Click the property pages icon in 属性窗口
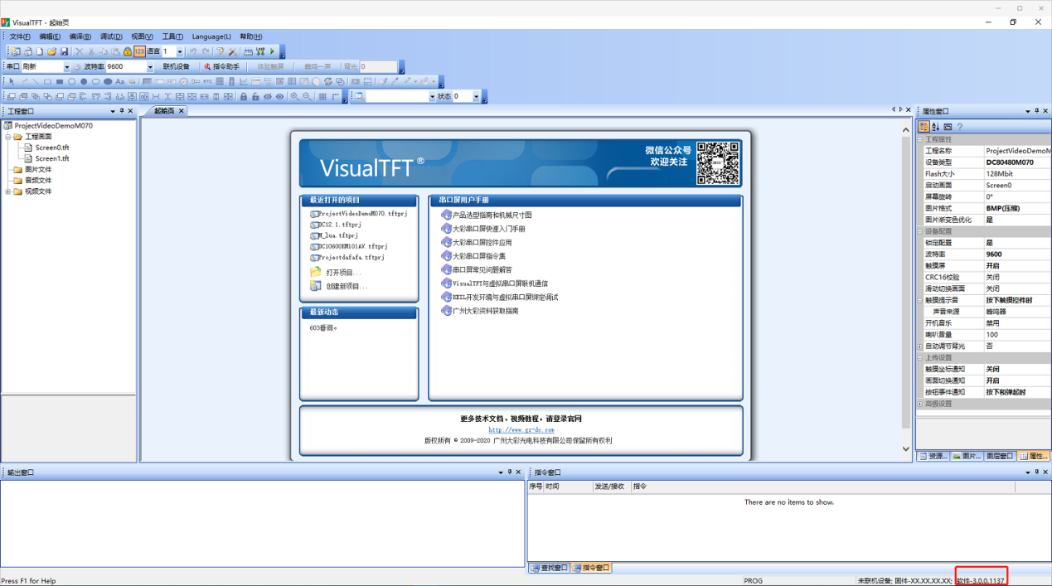 tap(948, 127)
